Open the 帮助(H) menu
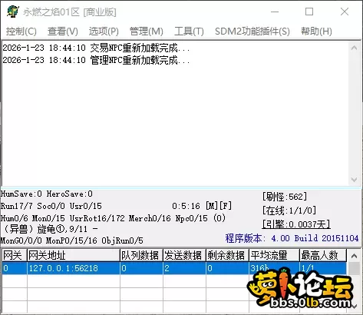The width and height of the screenshot is (363, 315). (x=316, y=31)
